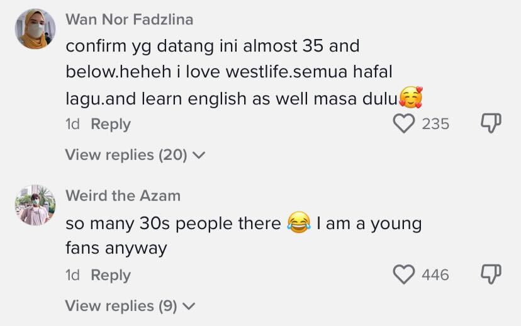
Task: Click the laughing-crying emoji in Azam's comment
Action: pyautogui.click(x=299, y=223)
